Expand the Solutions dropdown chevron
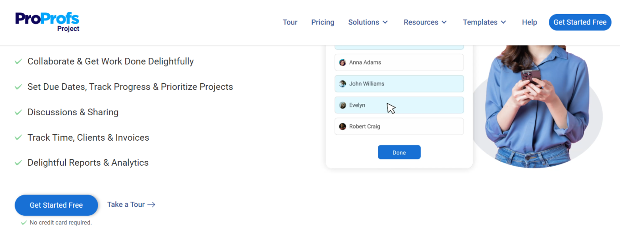Screen dimensions: 620x250 pos(385,22)
